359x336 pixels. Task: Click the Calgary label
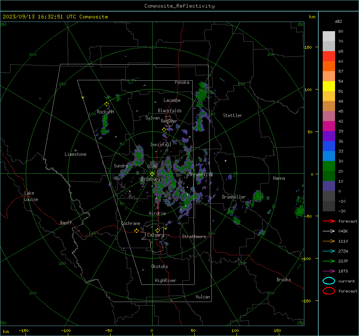[x=156, y=235]
